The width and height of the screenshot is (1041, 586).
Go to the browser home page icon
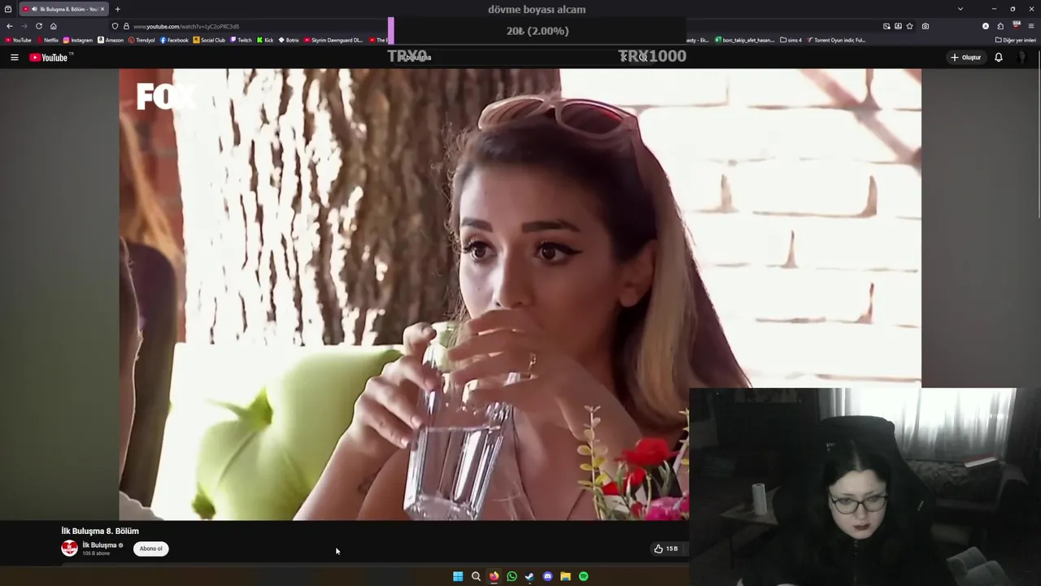(x=54, y=26)
